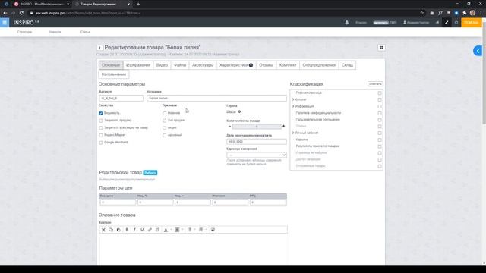Check the Яндекс.Маркет checkbox
Screen dimensions: 486x273
click(101, 135)
